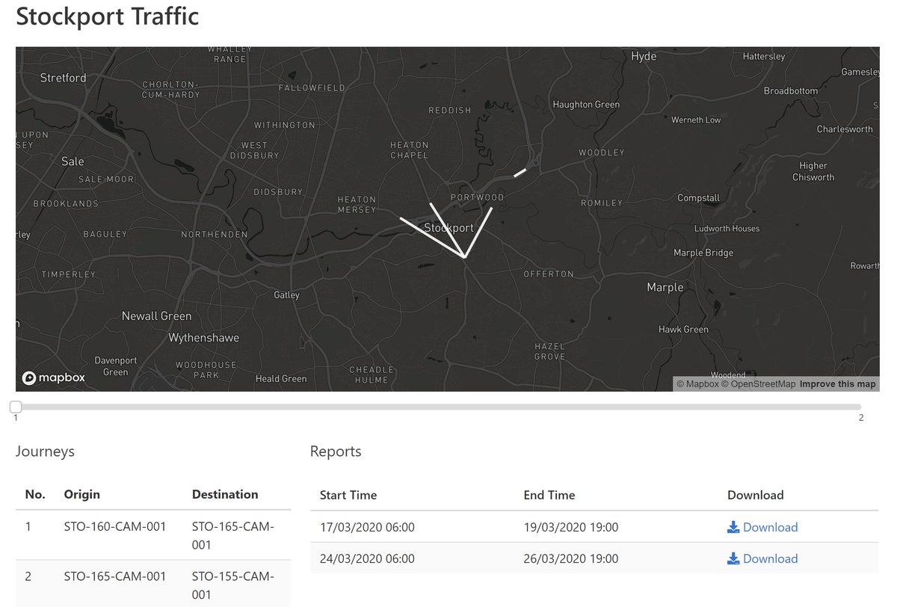The height and width of the screenshot is (607, 897).
Task: Click the journey slider handle
Action: [16, 407]
